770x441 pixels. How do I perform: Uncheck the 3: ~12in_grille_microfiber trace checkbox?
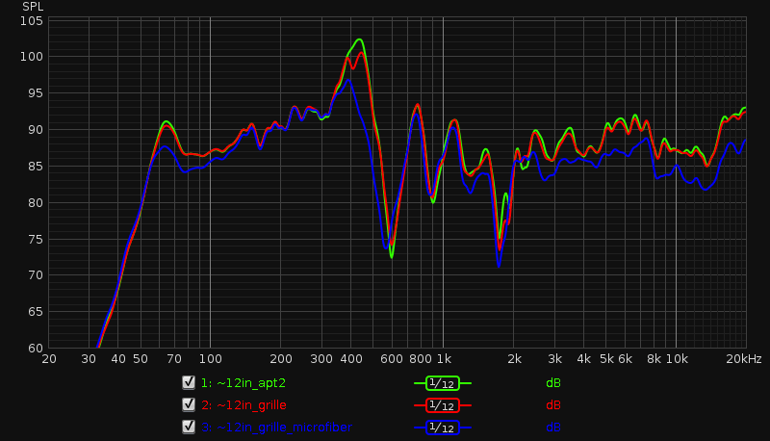(189, 427)
